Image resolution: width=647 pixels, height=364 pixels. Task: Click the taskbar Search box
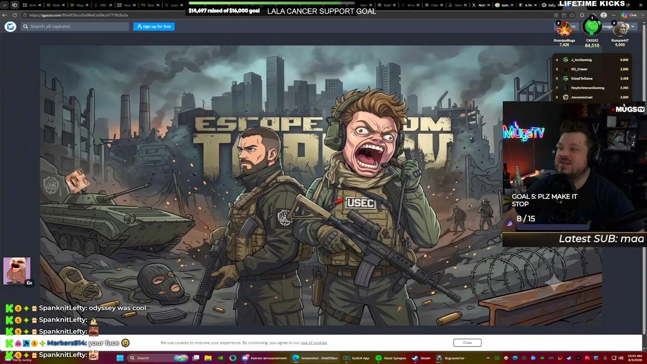coord(158,358)
